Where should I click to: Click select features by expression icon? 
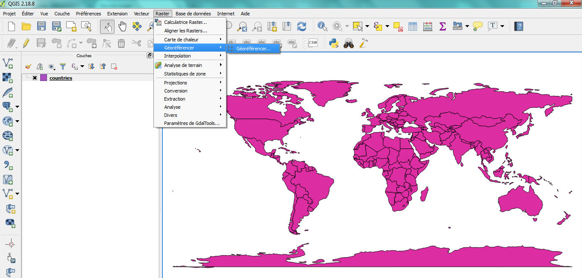[378, 26]
